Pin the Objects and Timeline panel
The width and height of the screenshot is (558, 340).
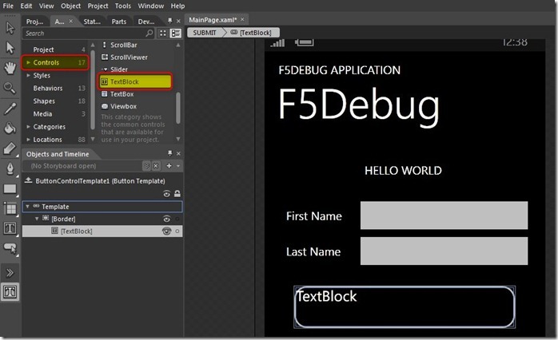click(x=170, y=153)
